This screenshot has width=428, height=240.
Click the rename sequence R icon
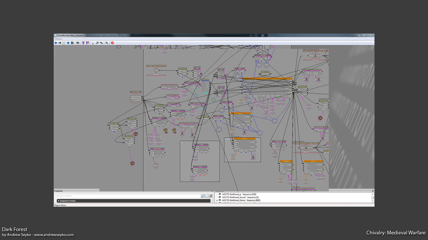click(x=72, y=43)
